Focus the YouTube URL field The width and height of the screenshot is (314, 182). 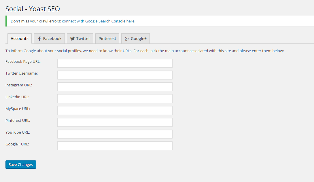pyautogui.click(x=115, y=134)
